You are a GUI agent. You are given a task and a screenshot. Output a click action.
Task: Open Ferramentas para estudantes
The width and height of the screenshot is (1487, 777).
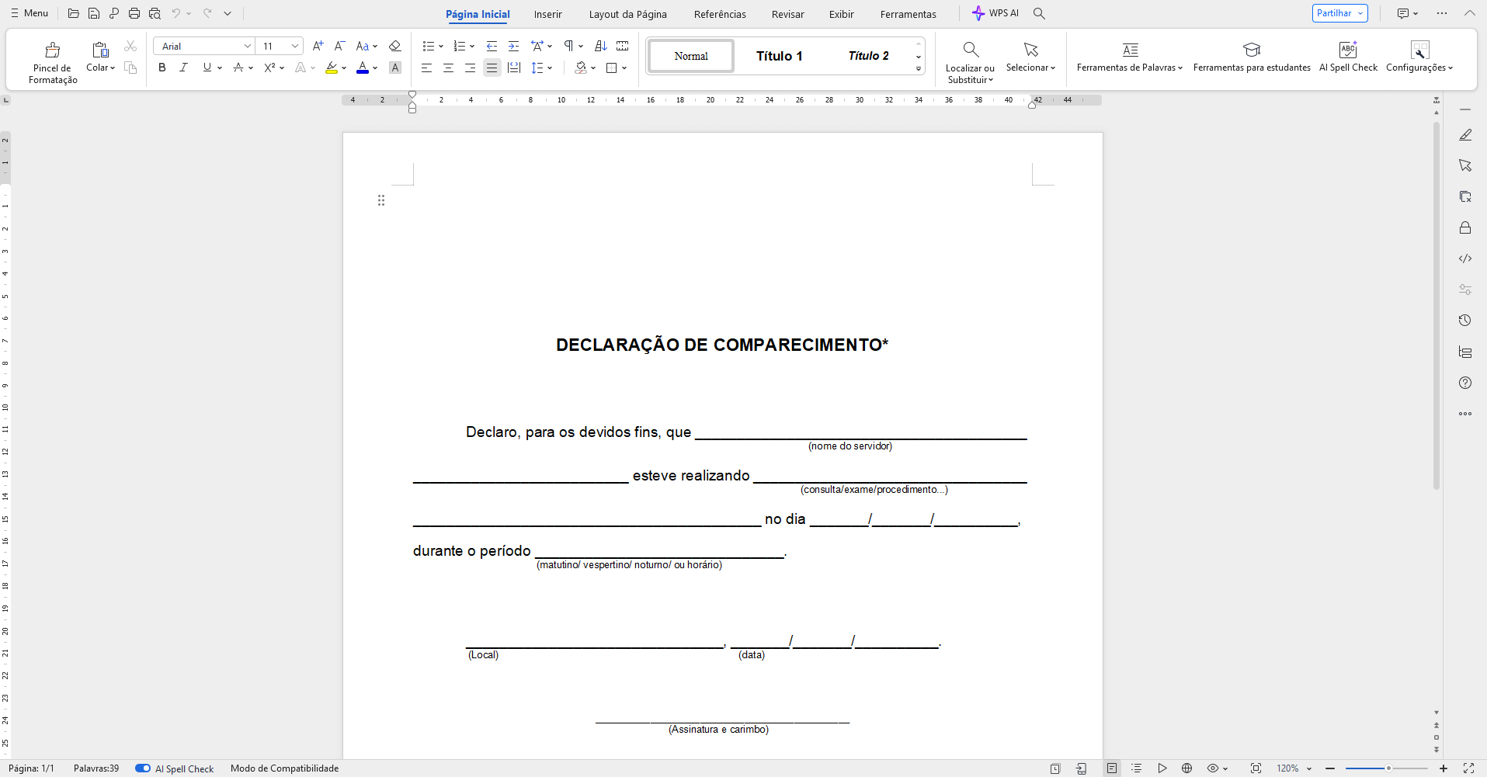coord(1252,57)
